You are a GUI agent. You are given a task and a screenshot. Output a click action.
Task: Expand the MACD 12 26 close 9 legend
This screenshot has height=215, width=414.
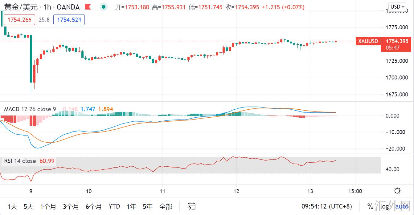pos(30,109)
